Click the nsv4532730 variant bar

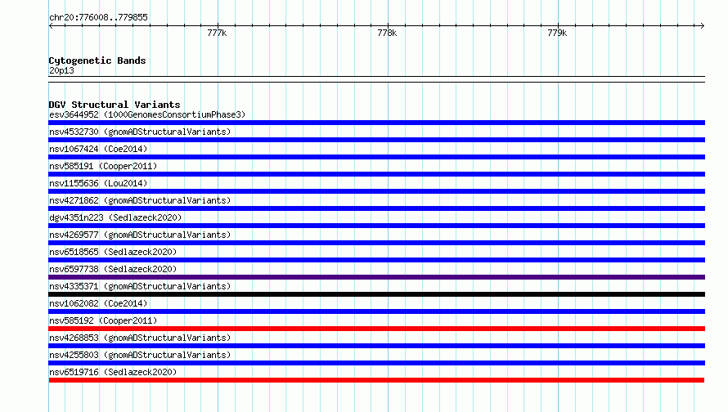click(x=376, y=140)
